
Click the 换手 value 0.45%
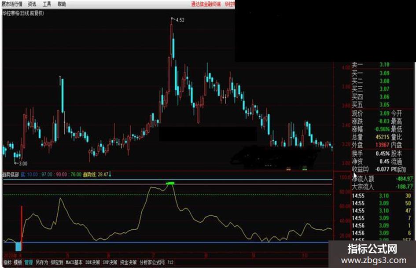click(383, 154)
